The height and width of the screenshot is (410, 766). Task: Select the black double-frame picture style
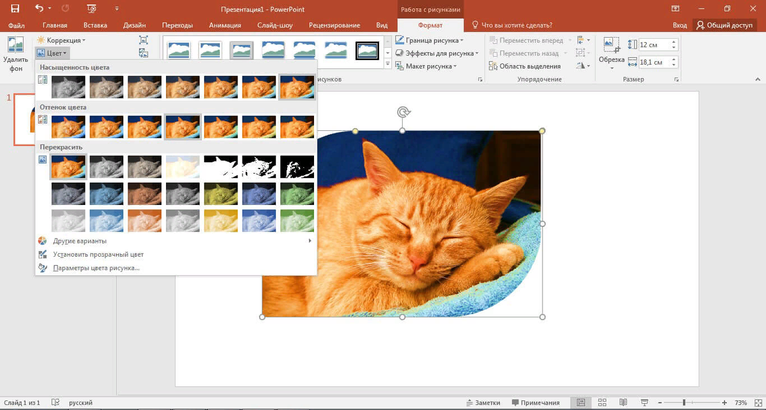pos(368,50)
